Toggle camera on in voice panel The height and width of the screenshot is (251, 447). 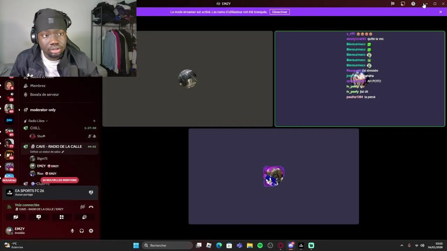point(16,217)
